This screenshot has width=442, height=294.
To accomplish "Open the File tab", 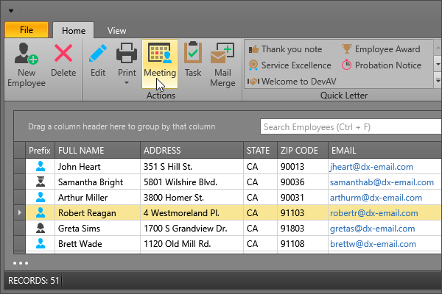I will [x=27, y=30].
